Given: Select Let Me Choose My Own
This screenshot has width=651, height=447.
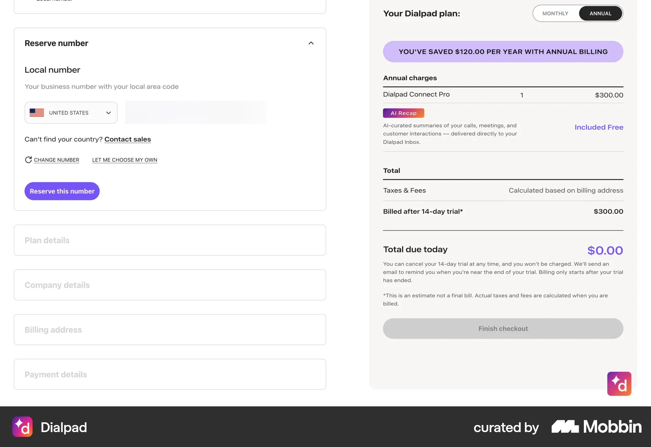Looking at the screenshot, I should pyautogui.click(x=124, y=159).
